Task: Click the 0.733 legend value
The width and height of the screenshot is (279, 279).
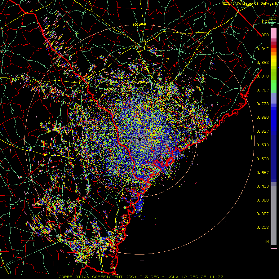Action: point(263,104)
